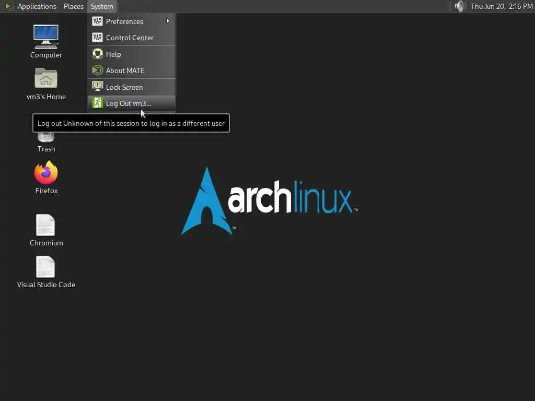Open the Places menu

[73, 6]
